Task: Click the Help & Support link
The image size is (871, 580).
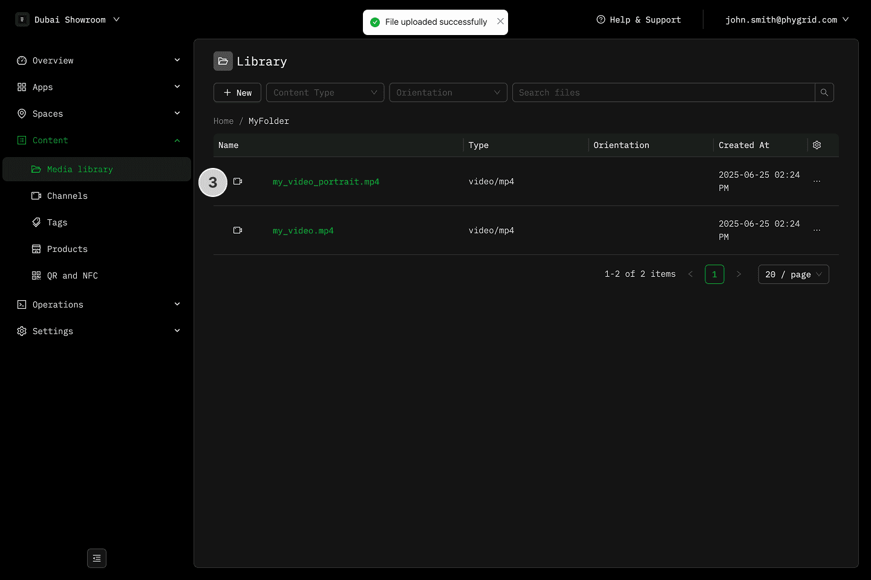Action: [639, 19]
